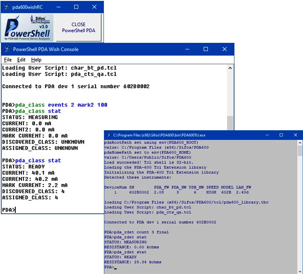The height and width of the screenshot is (274, 303).
Task: Click 'ASSIGNED_CLASS: 4' line
Action: click(30, 198)
